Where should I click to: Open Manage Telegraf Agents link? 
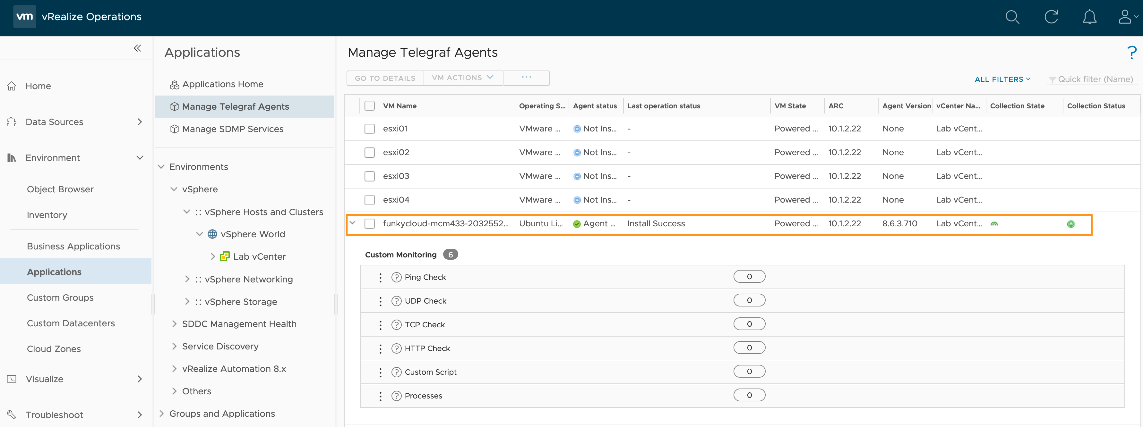(x=236, y=107)
